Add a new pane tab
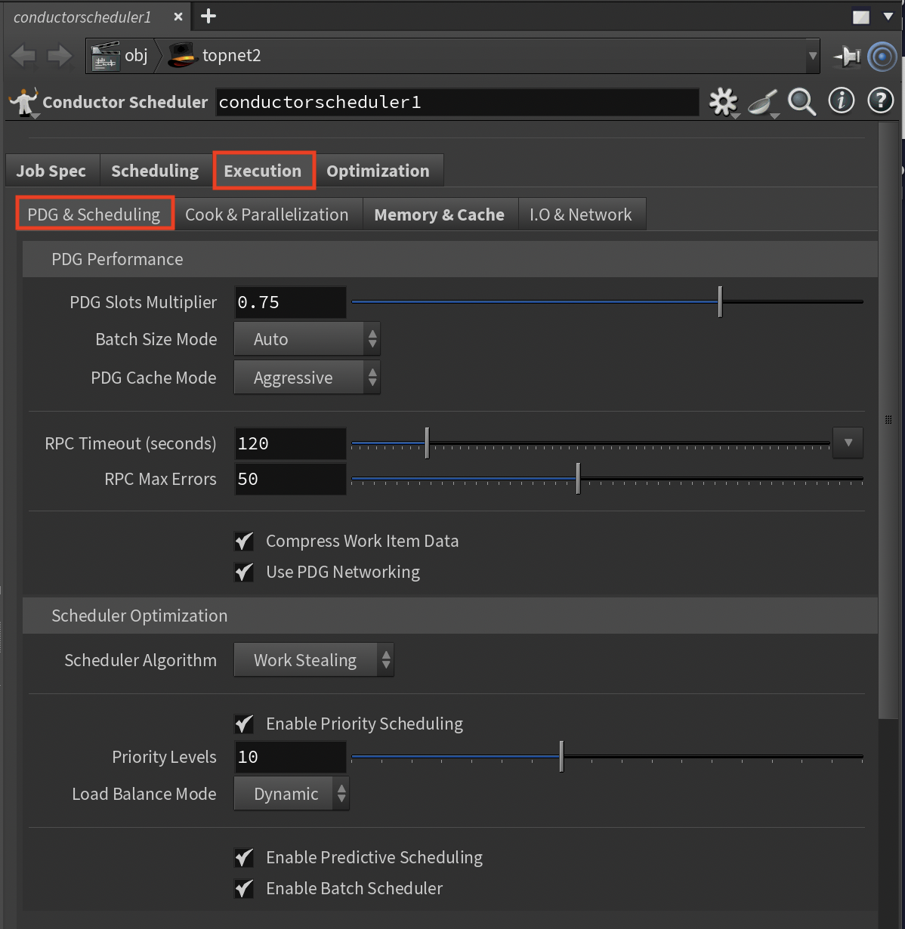 click(x=208, y=16)
